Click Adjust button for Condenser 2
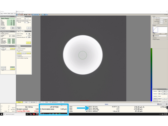This screenshot has width=168, height=126. 165,94
